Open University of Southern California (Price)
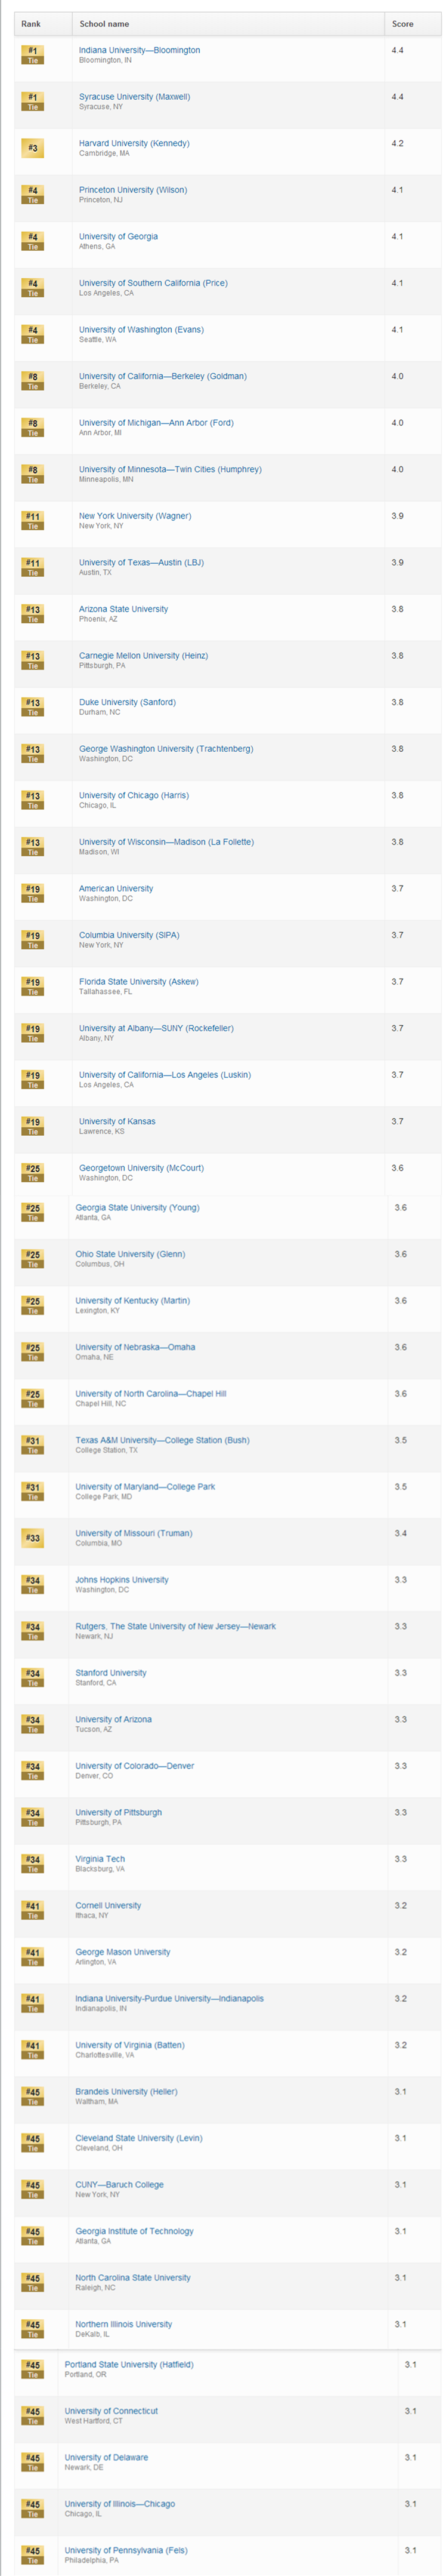The image size is (443, 2576). (x=154, y=283)
